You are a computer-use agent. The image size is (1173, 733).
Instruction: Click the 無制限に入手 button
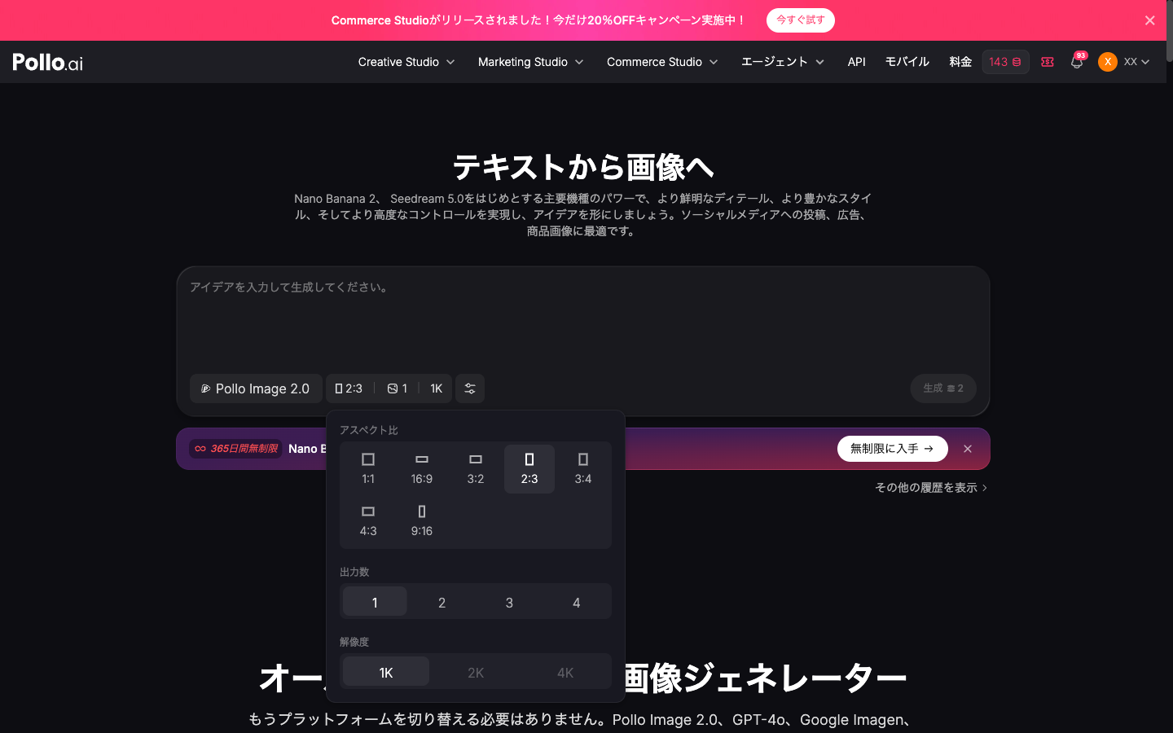point(892,449)
